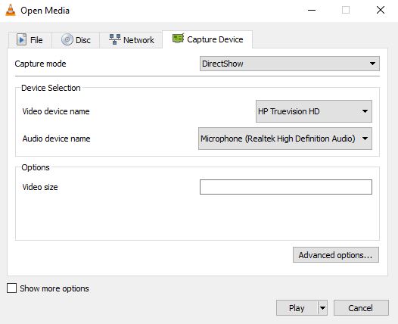Screen dimensions: 398x324
Task: Open the Play button dropdown arrow
Action: point(322,308)
